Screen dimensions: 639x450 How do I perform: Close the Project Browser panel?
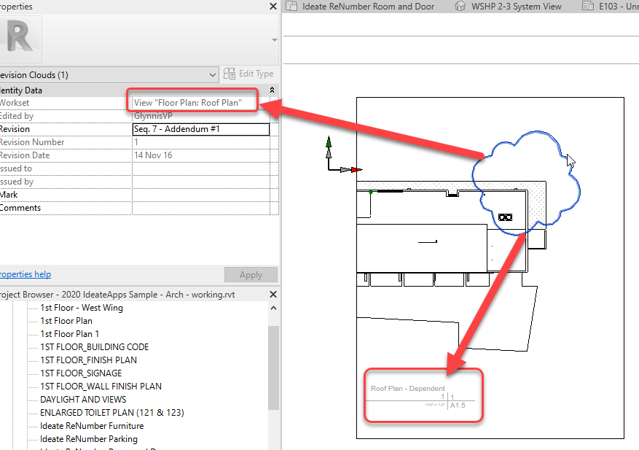tap(273, 295)
